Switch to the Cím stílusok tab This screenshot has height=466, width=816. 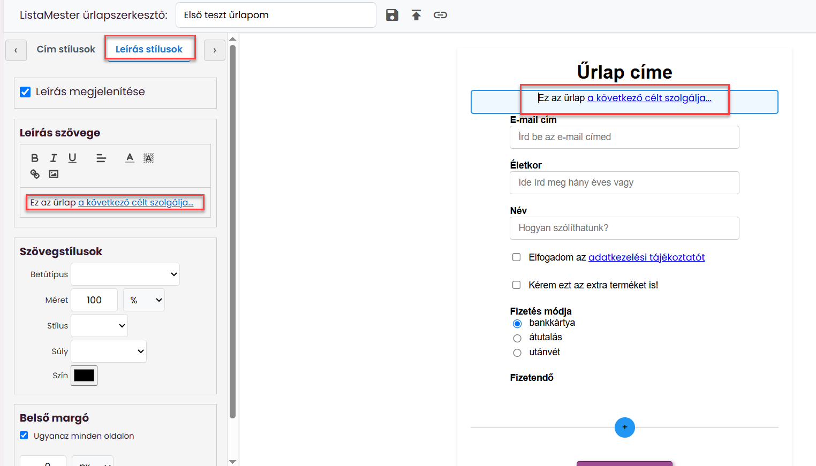coord(66,49)
